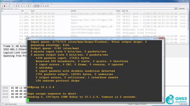
Task: Open expert information status bar icon
Action: (x=3, y=104)
